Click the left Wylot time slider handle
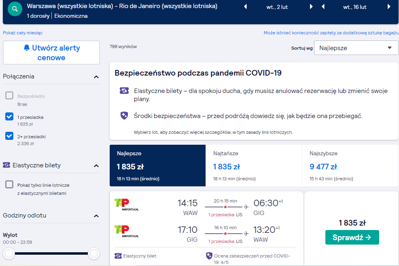 [x=9, y=253]
